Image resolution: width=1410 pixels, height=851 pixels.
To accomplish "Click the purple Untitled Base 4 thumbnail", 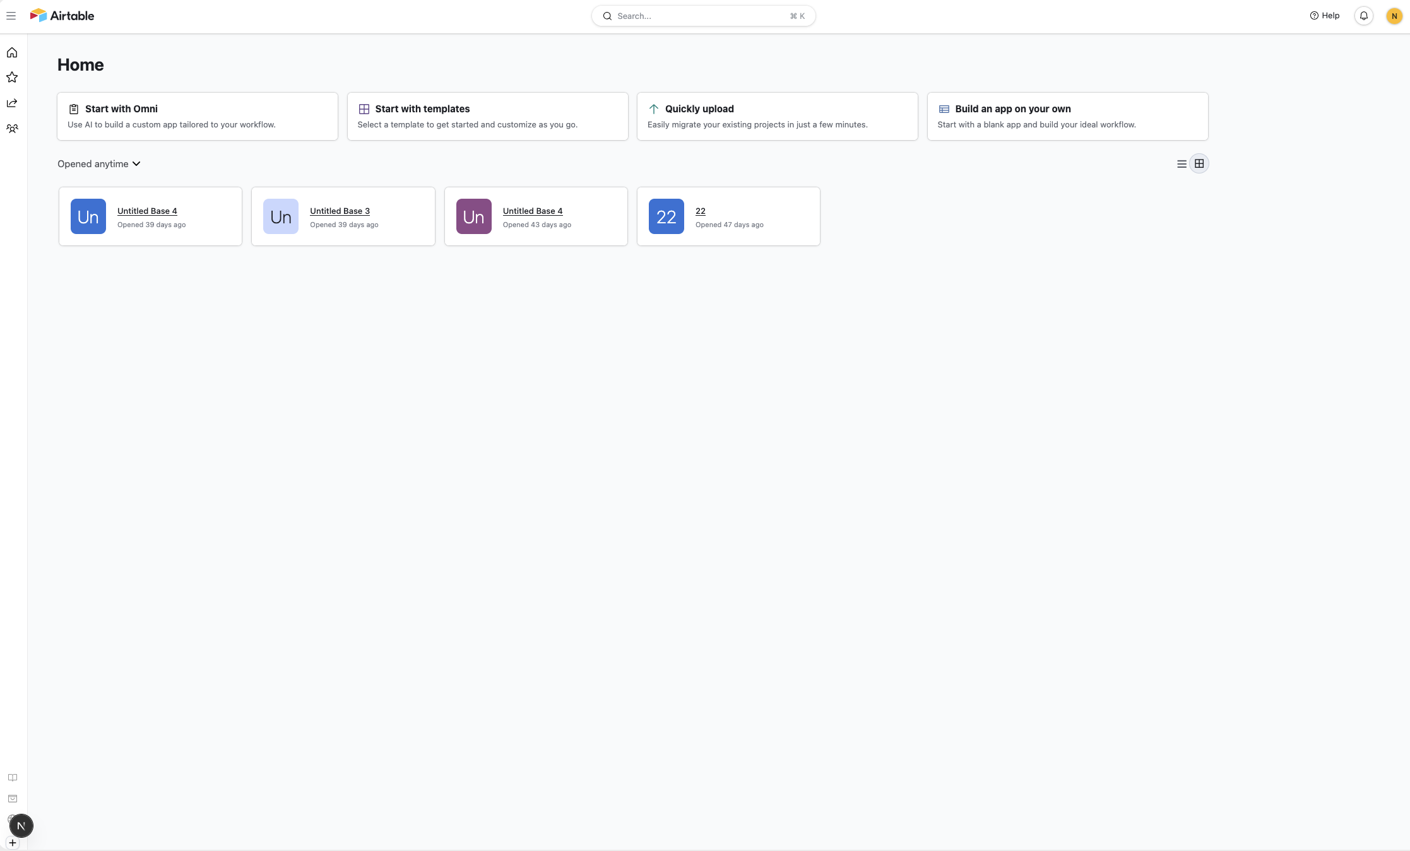I will [x=473, y=216].
